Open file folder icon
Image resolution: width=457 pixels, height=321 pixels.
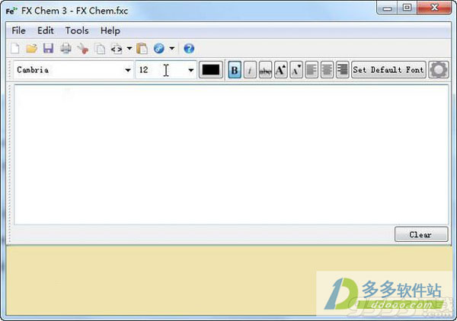[x=31, y=49]
